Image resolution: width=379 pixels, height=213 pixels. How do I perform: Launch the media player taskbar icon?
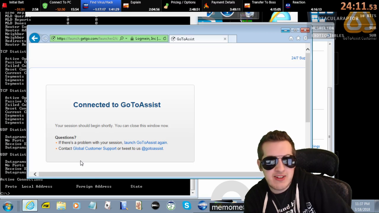point(76,206)
